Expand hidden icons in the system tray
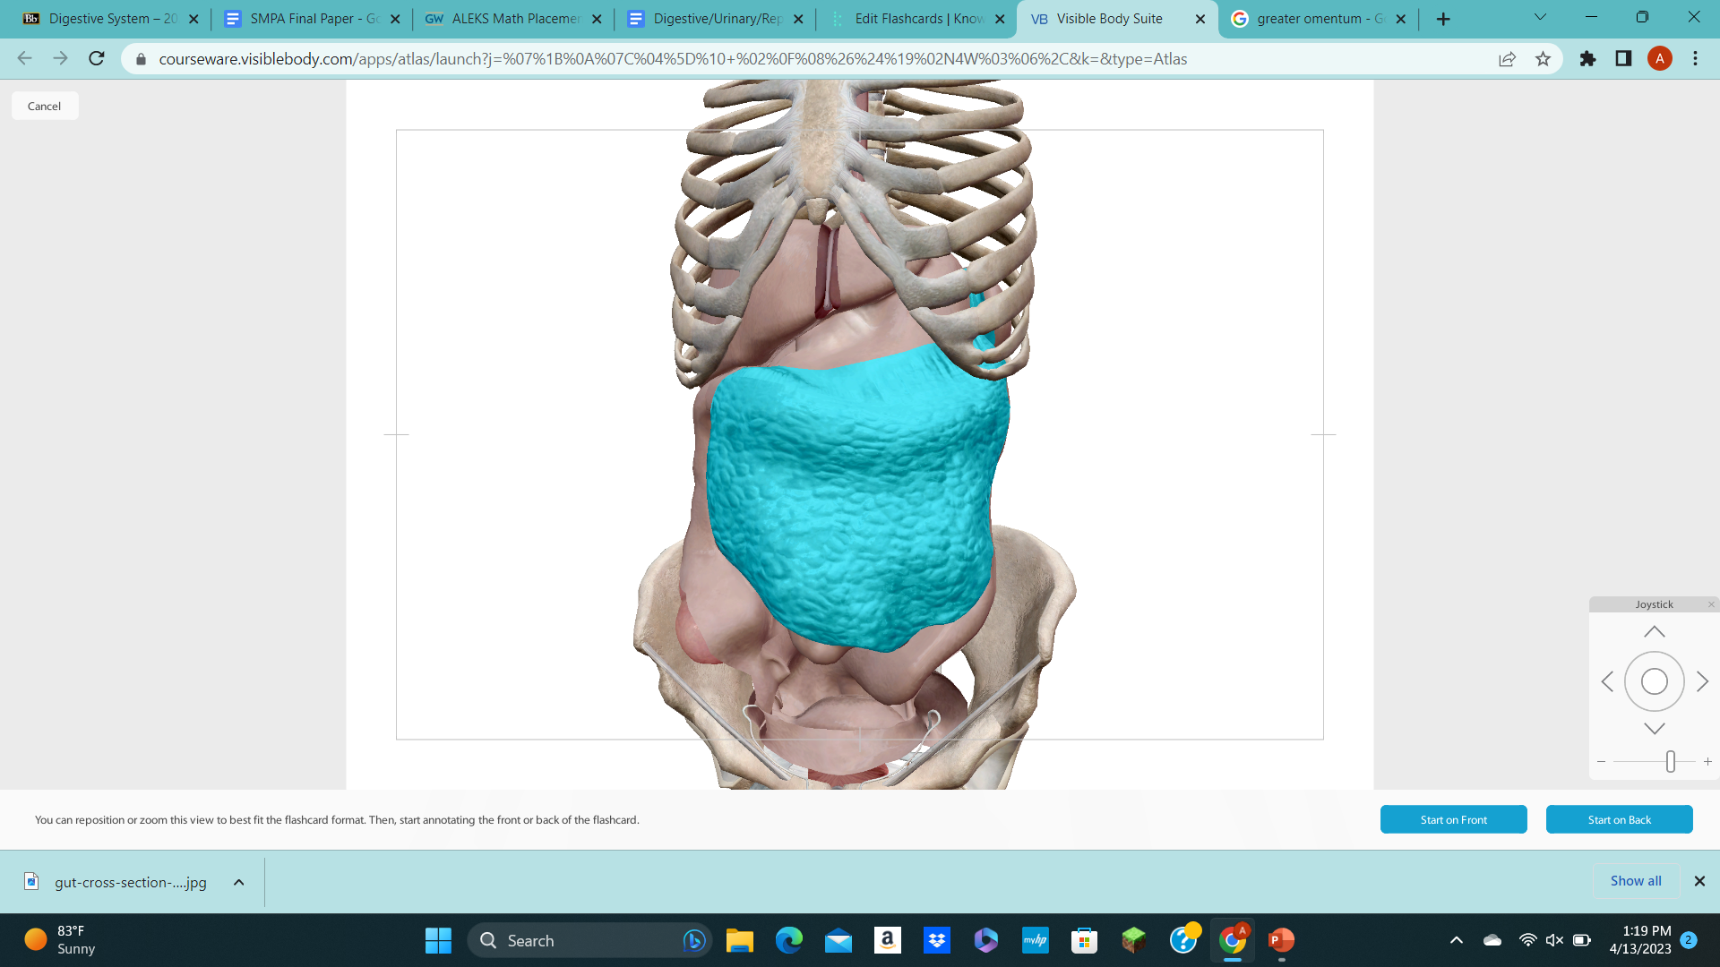Screen dimensions: 1720x967 click(x=1456, y=940)
